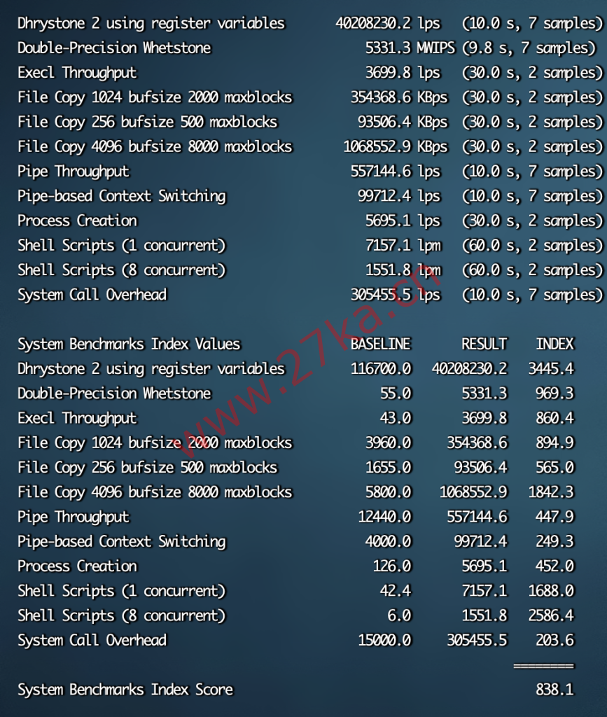Click Shell Scripts index 1688.0

pos(551,591)
